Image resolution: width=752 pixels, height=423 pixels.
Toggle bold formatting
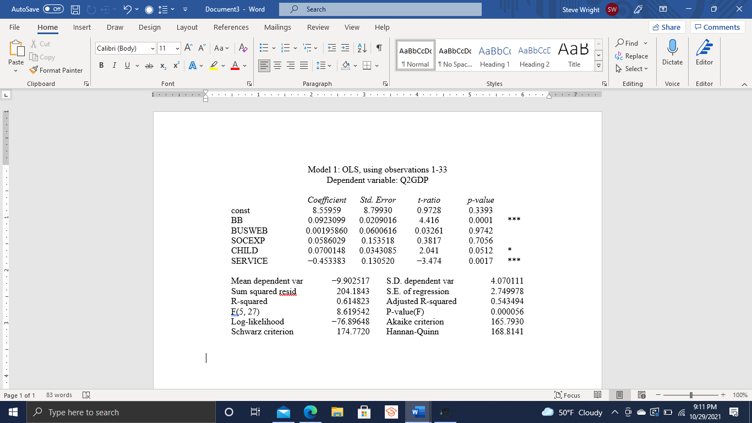[x=101, y=66]
